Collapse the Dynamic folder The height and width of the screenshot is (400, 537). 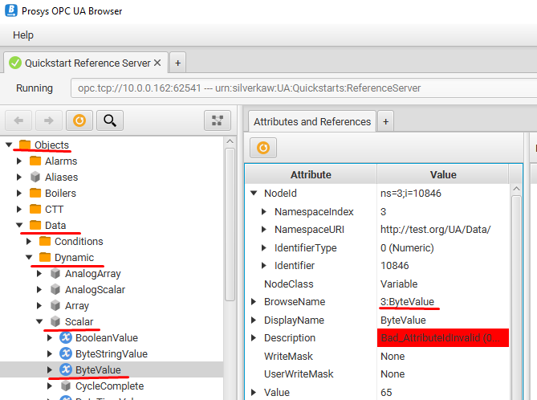tap(30, 257)
